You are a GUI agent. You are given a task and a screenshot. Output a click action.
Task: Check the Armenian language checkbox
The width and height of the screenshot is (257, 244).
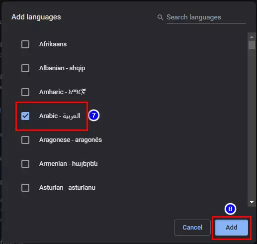(x=25, y=164)
